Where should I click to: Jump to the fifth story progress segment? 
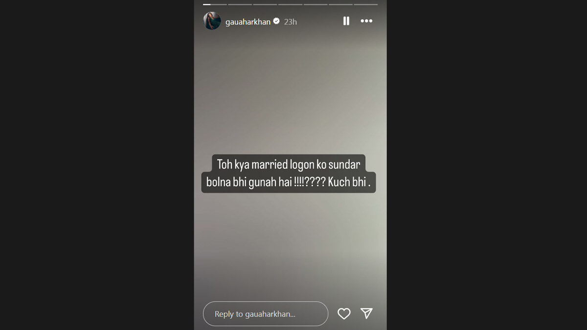(315, 4)
